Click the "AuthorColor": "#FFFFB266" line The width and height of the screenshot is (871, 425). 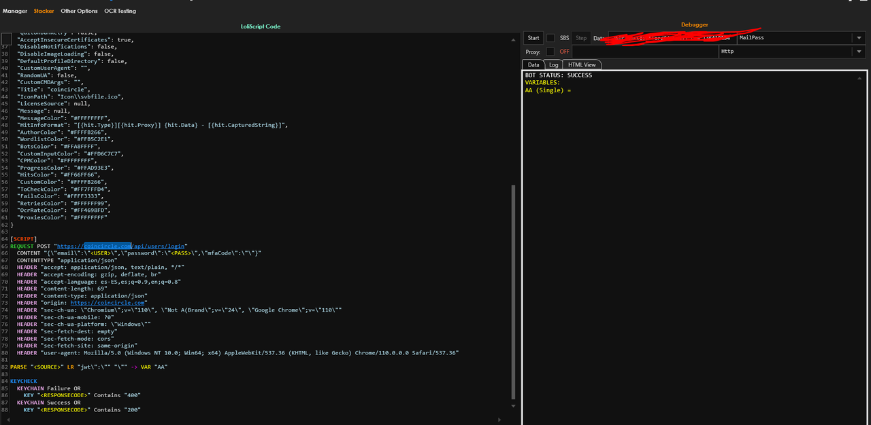click(63, 132)
